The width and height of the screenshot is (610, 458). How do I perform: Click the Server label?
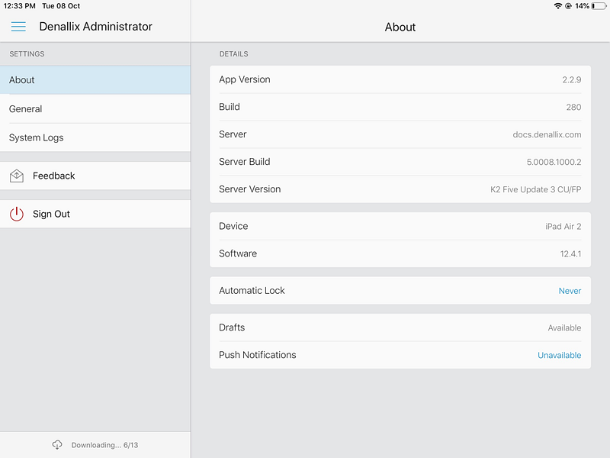click(x=233, y=134)
